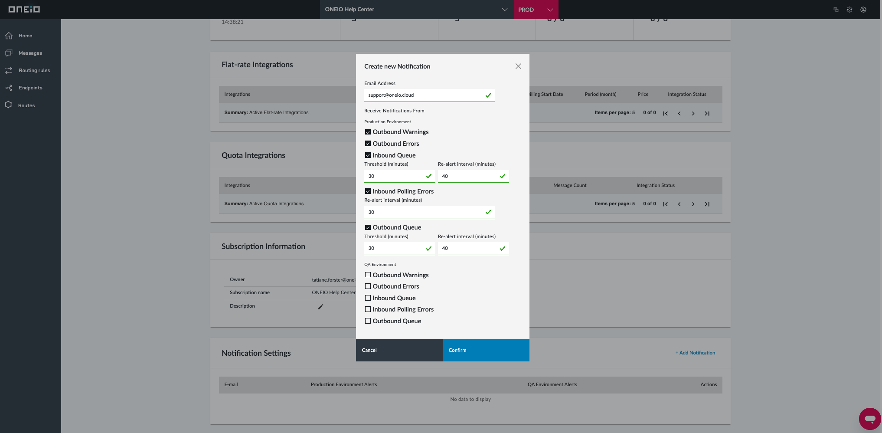Open the Messages icon in sidebar
882x433 pixels.
[x=9, y=53]
